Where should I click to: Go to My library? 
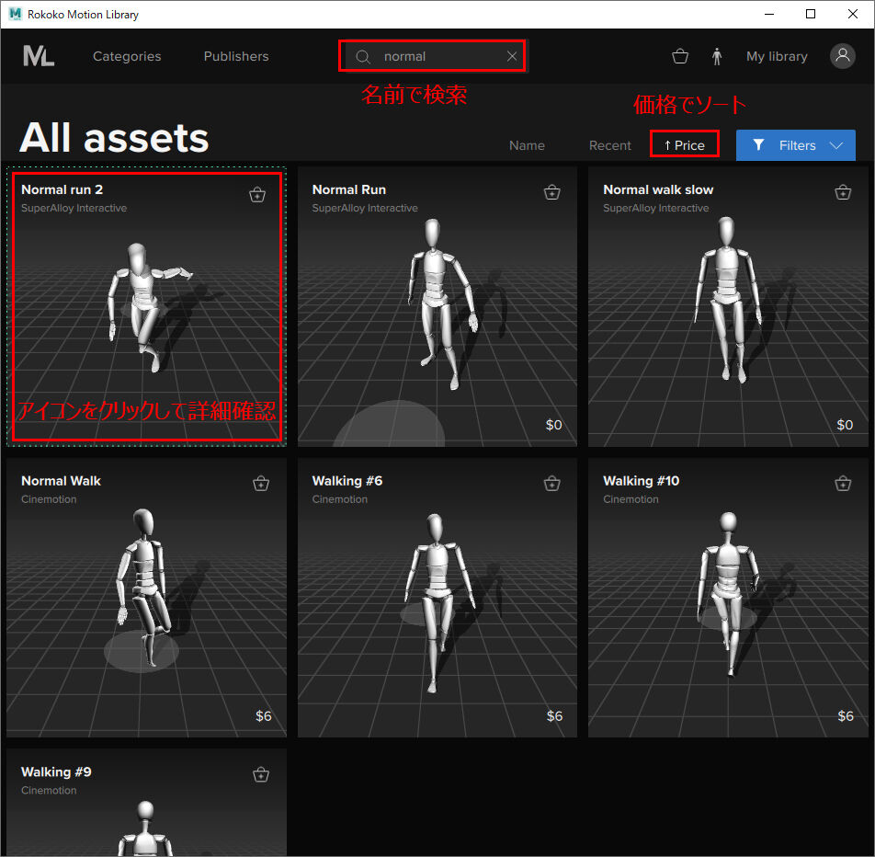click(x=776, y=56)
